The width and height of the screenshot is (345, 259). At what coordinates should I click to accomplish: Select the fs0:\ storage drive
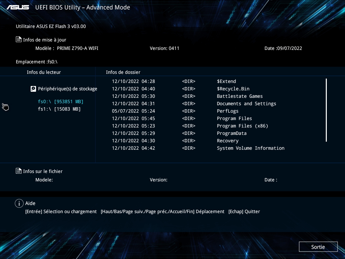pos(61,102)
